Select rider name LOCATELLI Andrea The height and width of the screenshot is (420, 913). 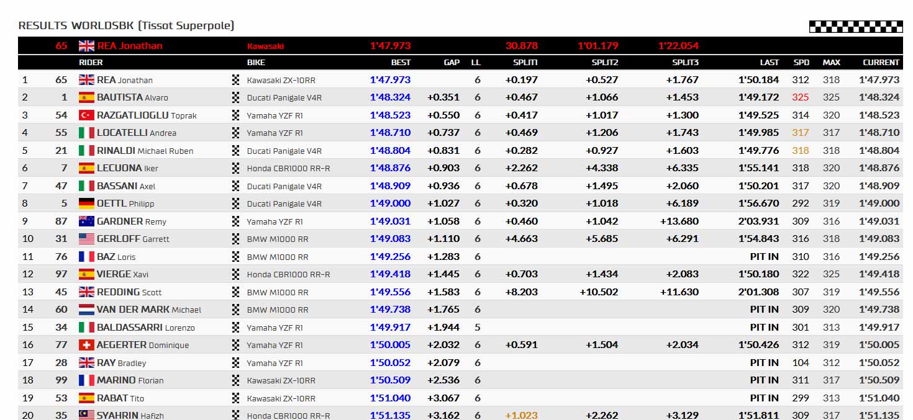pyautogui.click(x=137, y=133)
